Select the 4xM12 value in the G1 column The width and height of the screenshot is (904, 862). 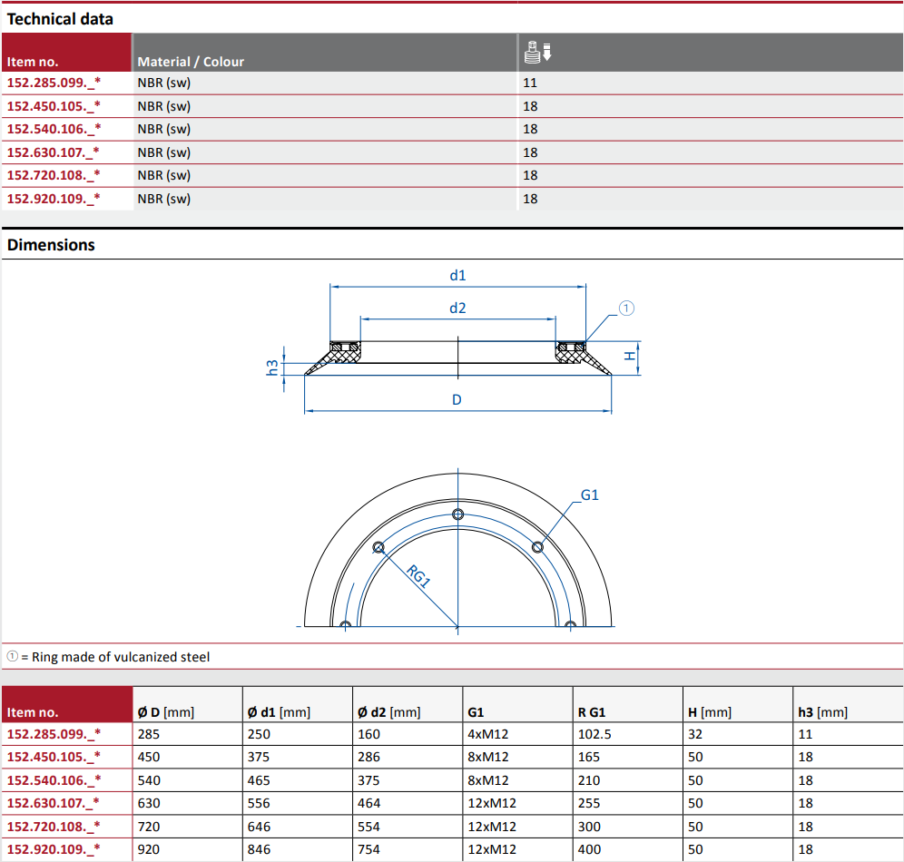(487, 734)
